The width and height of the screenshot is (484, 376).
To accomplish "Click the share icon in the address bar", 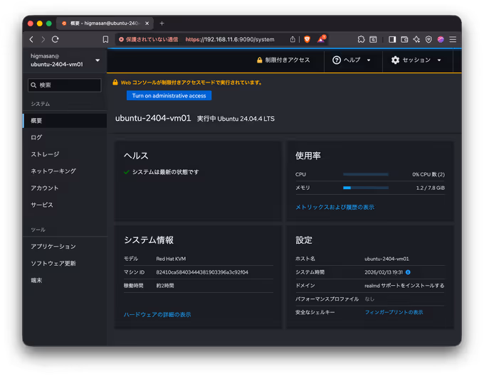I will tap(293, 40).
